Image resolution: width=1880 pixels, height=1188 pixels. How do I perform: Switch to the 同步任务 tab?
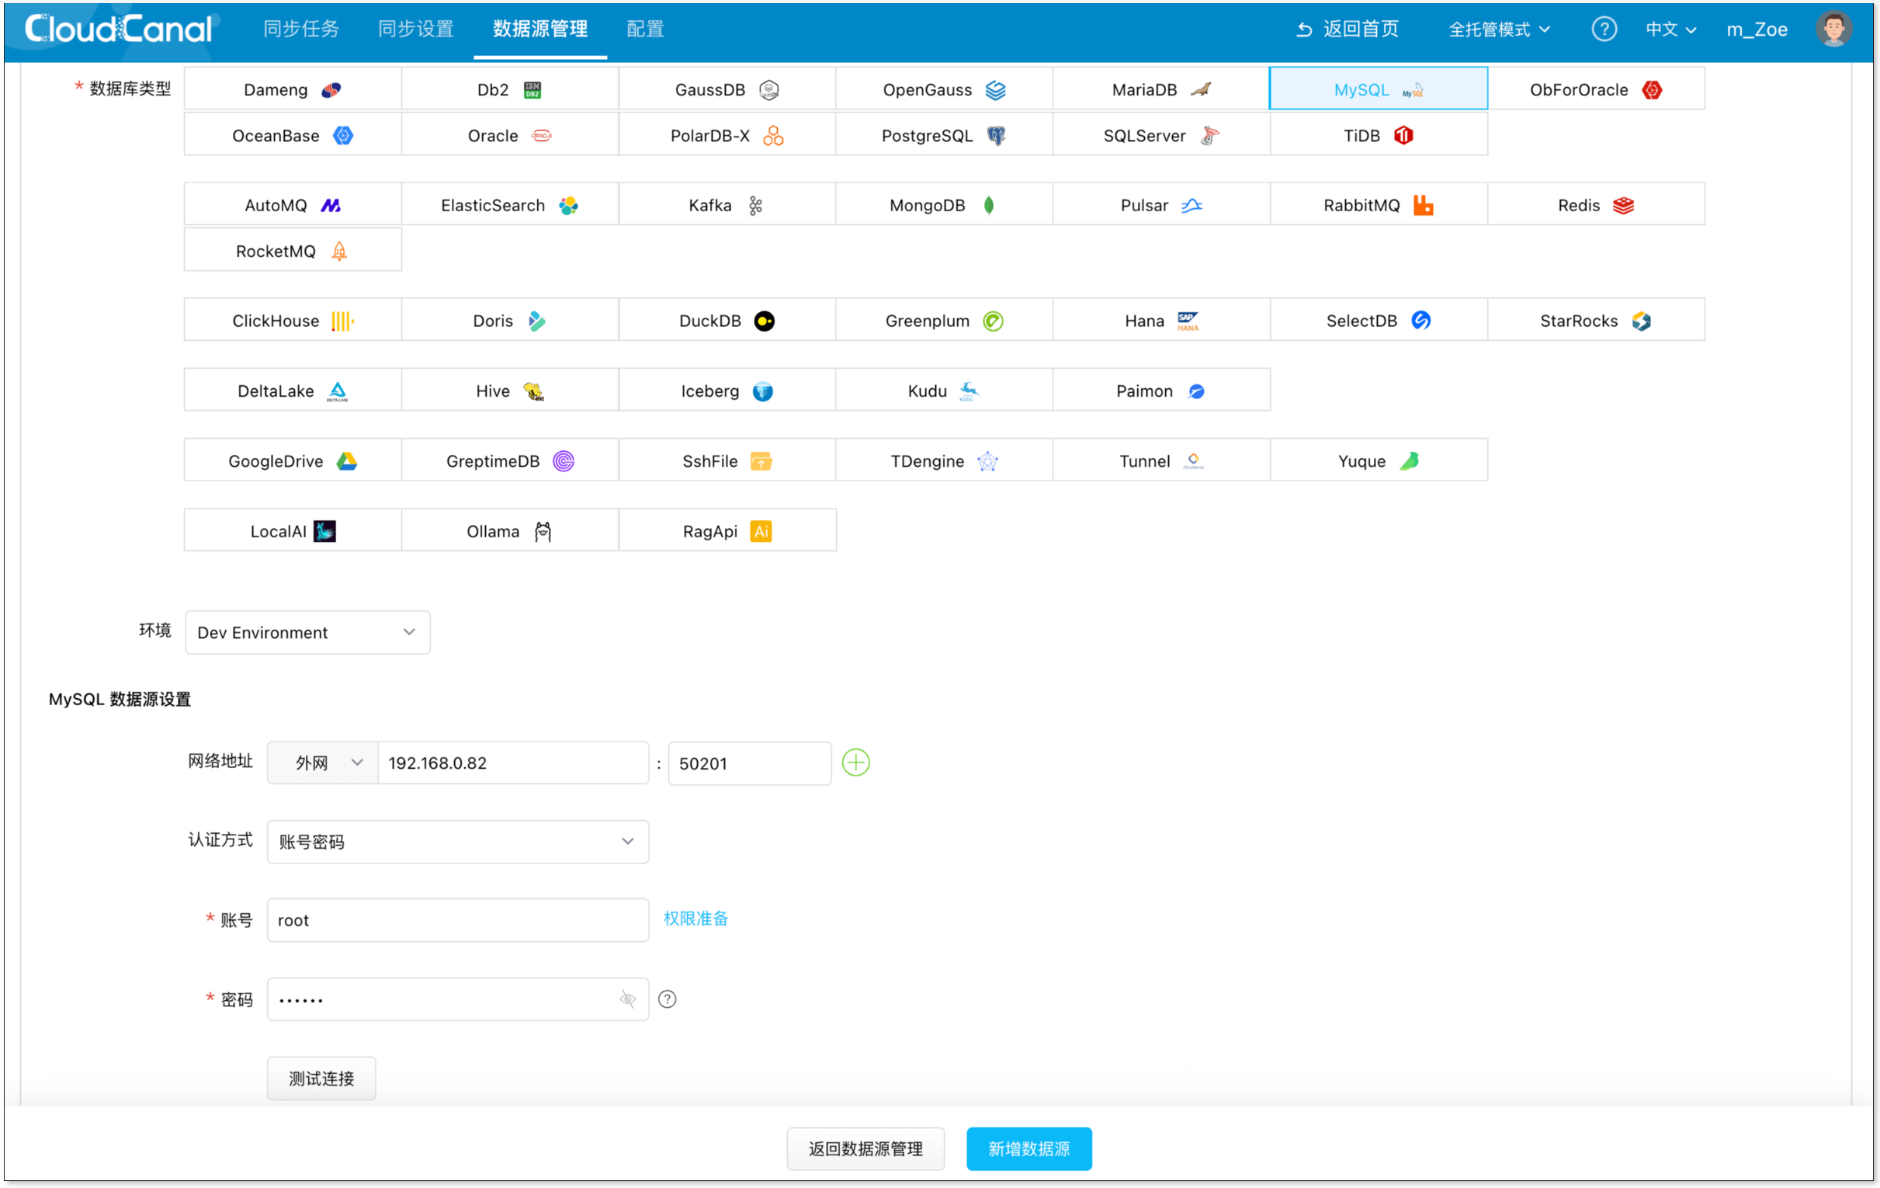coord(302,29)
